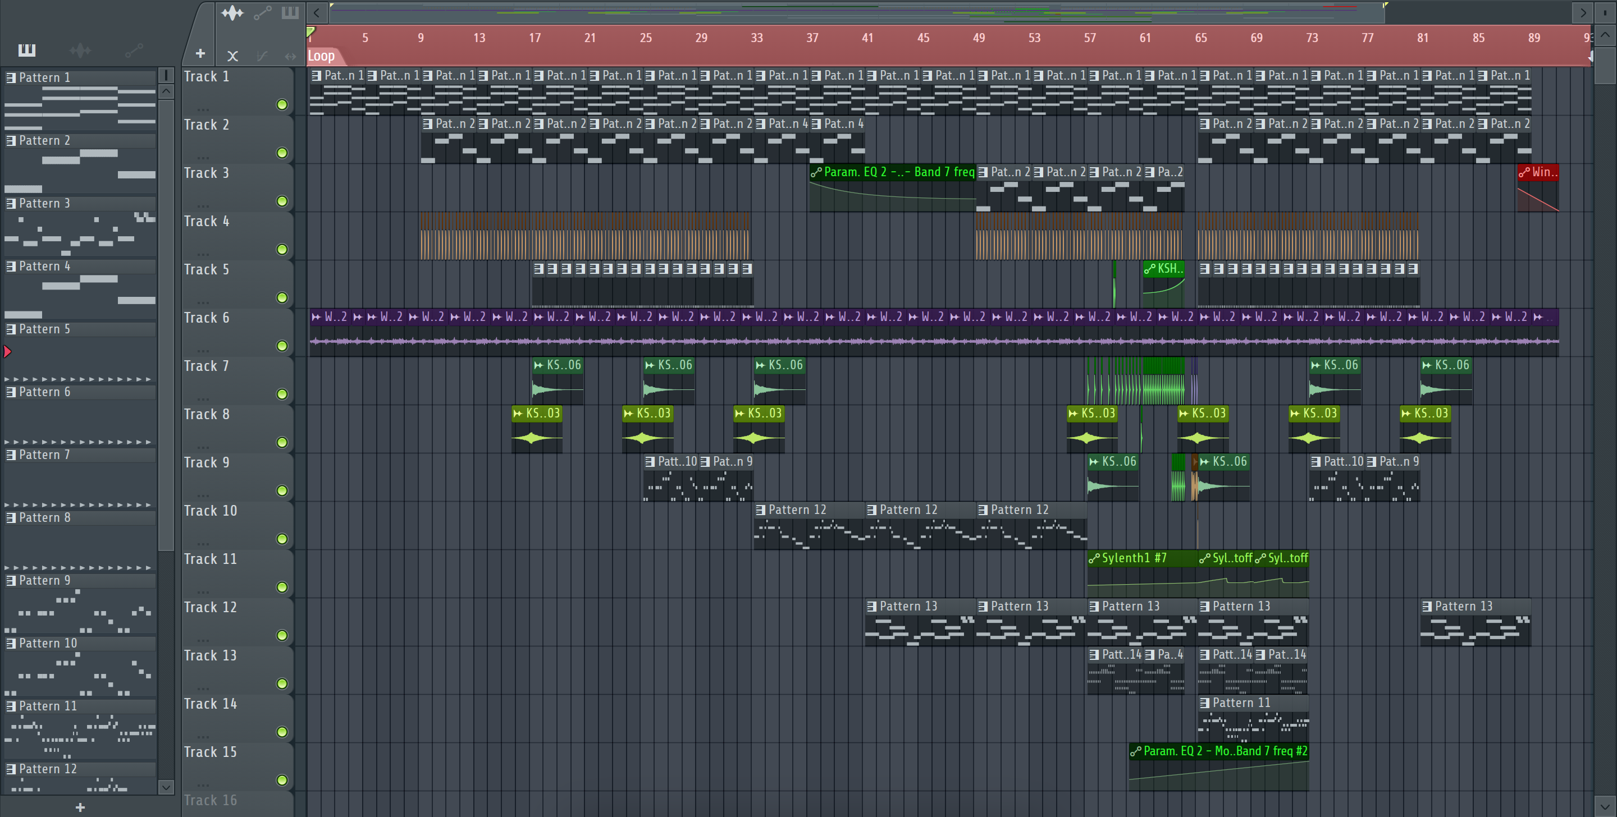Select Pattern 6 in the picker

[x=80, y=392]
